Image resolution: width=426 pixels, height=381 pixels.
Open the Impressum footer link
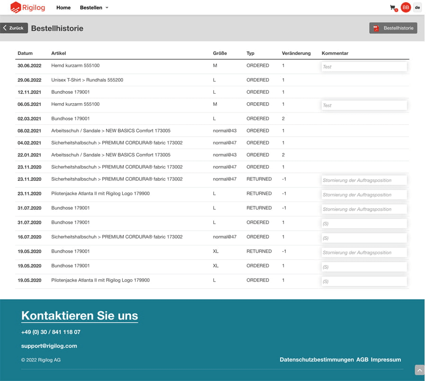(x=386, y=360)
